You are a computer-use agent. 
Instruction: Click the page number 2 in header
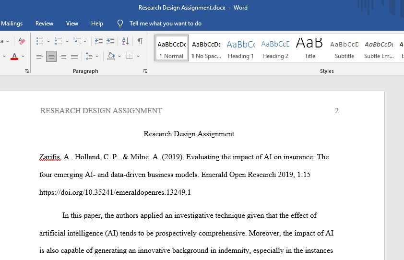tap(336, 111)
